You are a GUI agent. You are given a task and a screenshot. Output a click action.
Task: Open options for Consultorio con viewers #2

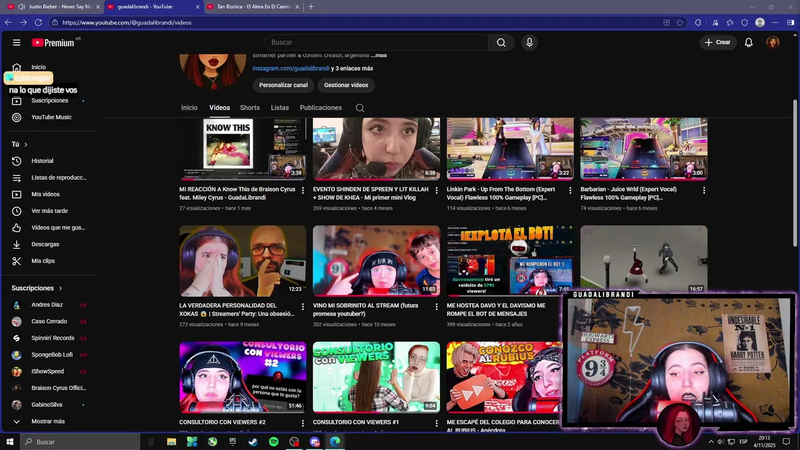coord(303,423)
